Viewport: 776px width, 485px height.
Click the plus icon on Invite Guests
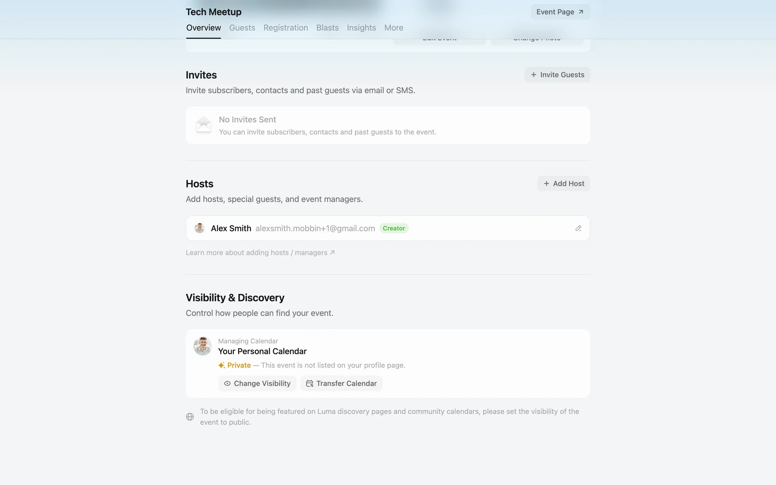pyautogui.click(x=533, y=75)
